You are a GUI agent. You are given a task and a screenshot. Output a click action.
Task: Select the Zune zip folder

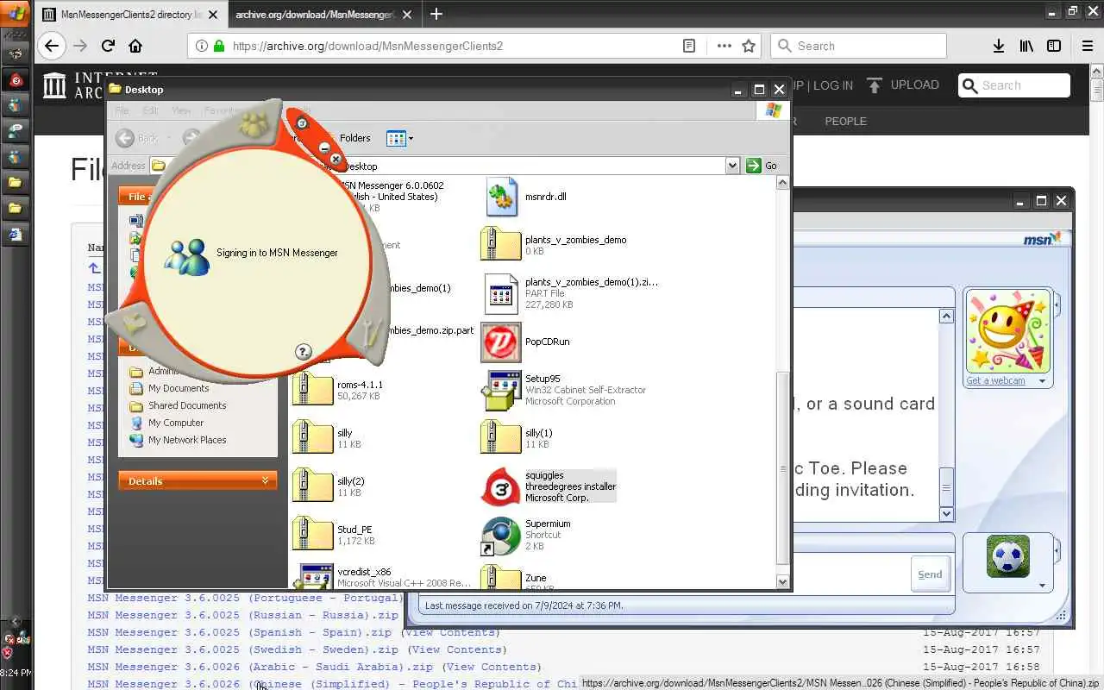[500, 576]
